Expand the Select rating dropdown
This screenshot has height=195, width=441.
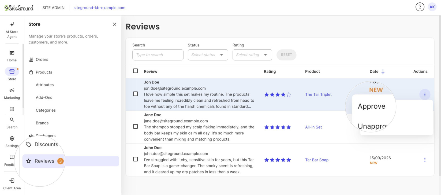tap(252, 55)
